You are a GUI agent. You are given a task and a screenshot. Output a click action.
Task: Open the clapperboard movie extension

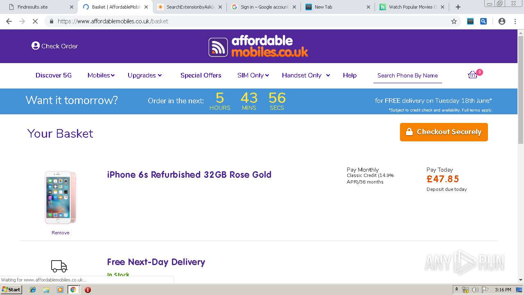point(470,21)
